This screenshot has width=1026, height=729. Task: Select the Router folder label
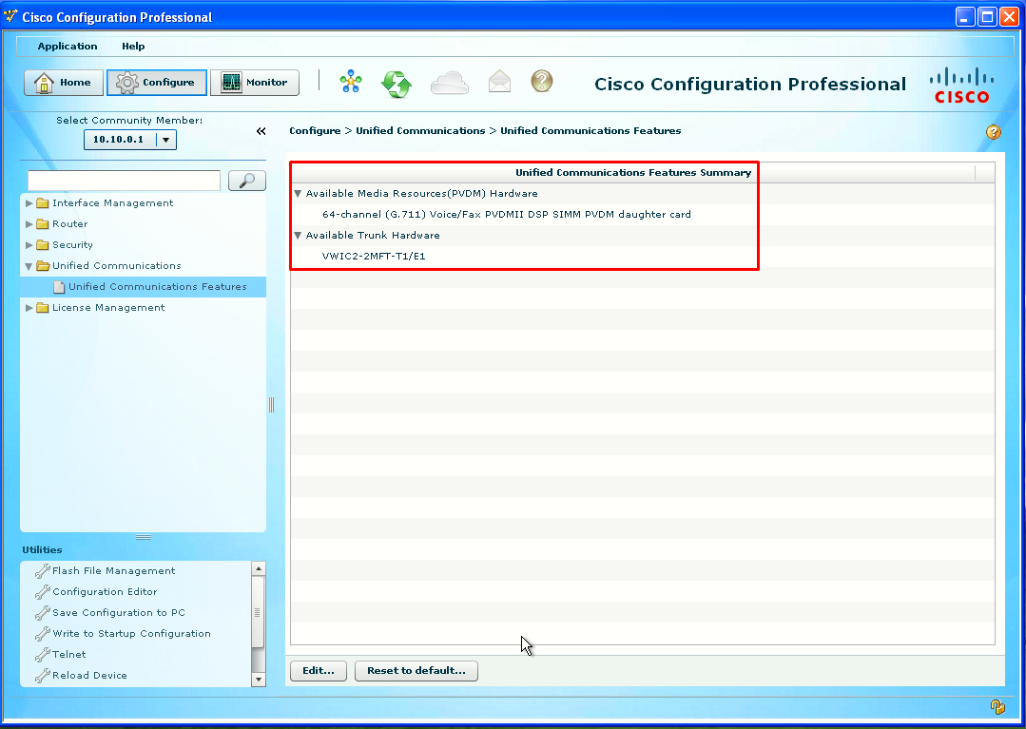coord(70,223)
